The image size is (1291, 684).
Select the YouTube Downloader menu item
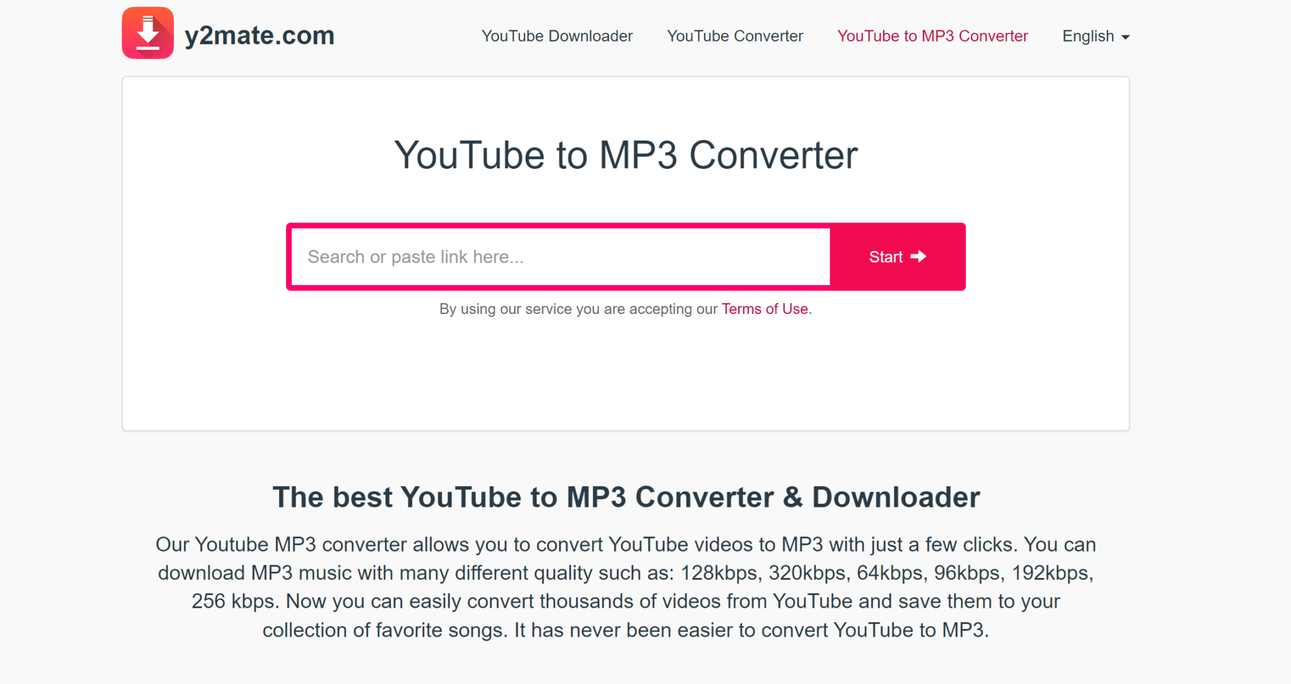556,35
